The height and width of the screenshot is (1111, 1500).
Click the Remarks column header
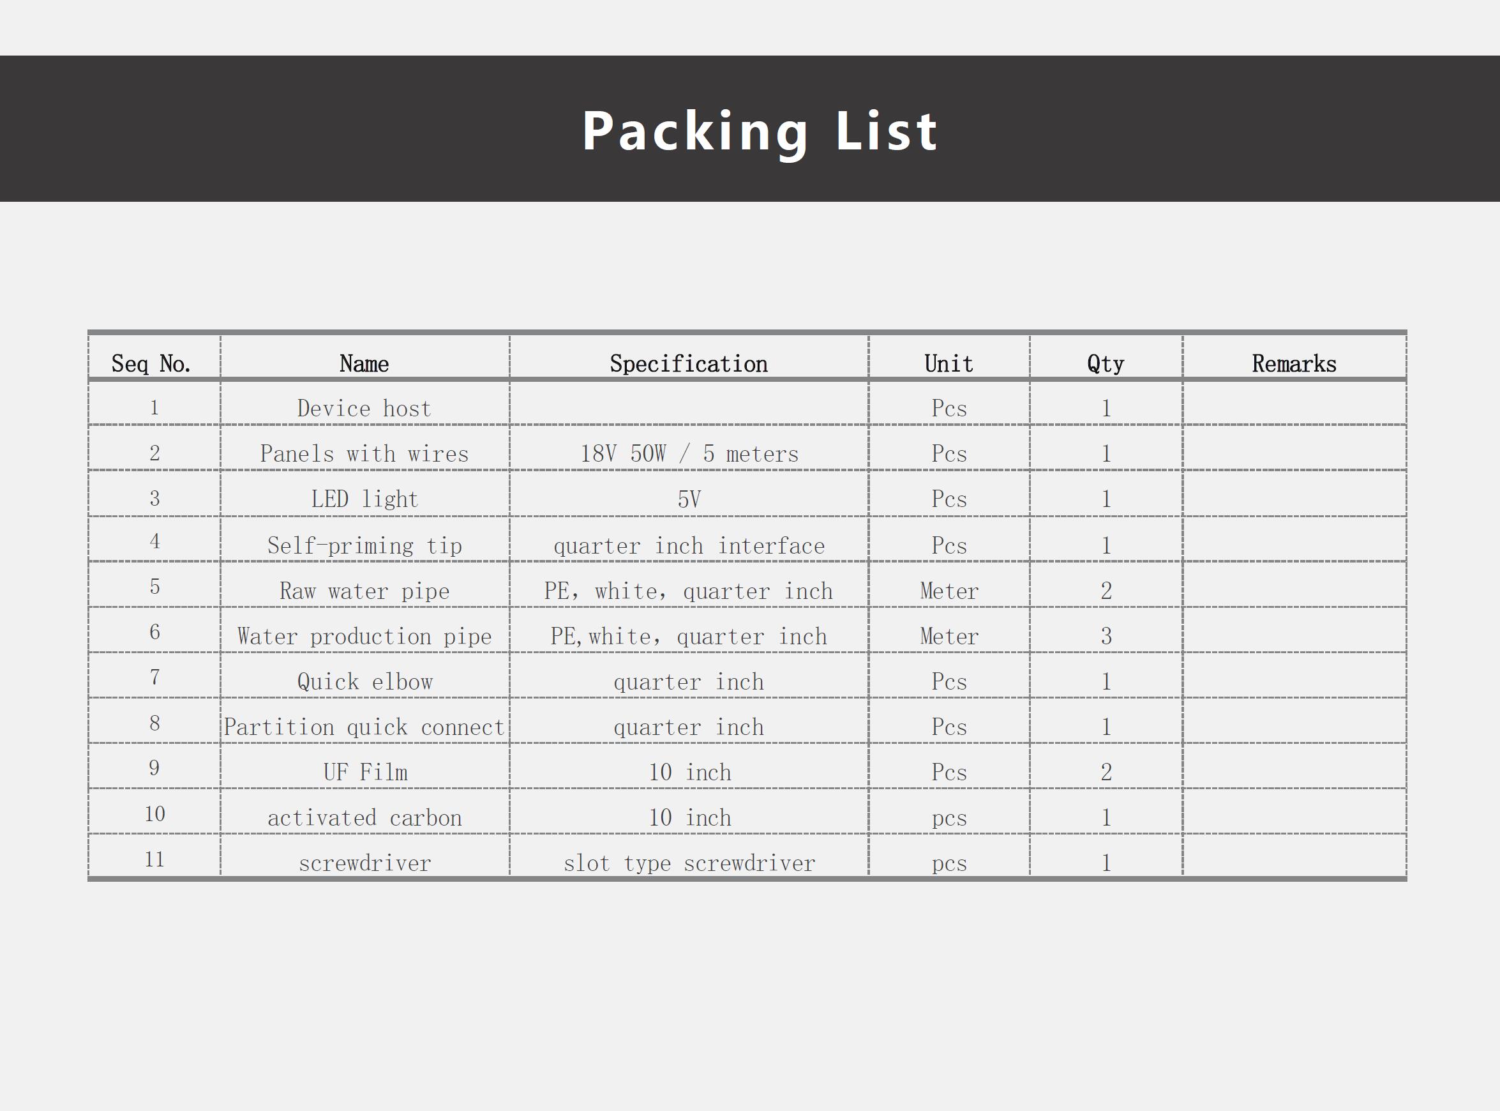click(x=1294, y=363)
